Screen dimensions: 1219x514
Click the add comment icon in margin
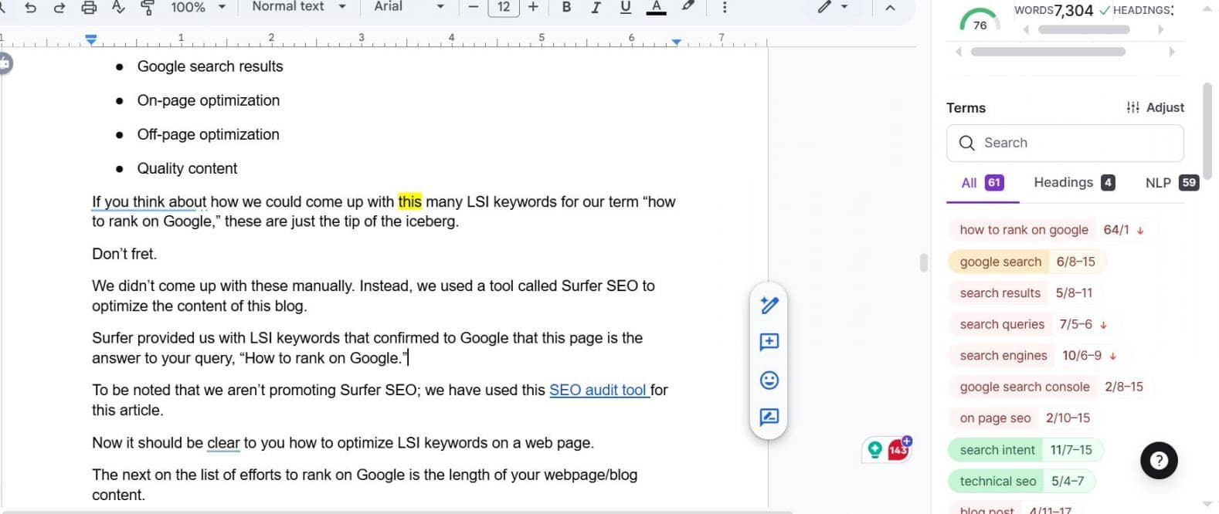(769, 342)
